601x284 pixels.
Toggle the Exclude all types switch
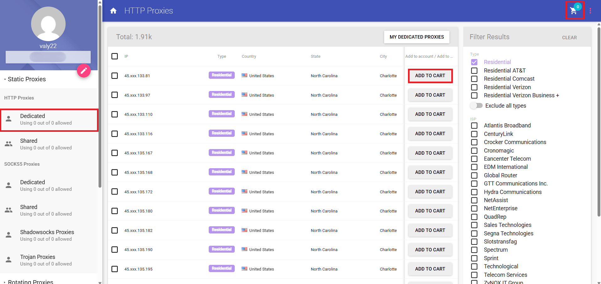[476, 105]
